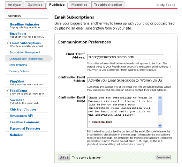This screenshot has width=182, height=167.
Task: Open the Analyze tab
Action: [14, 5]
